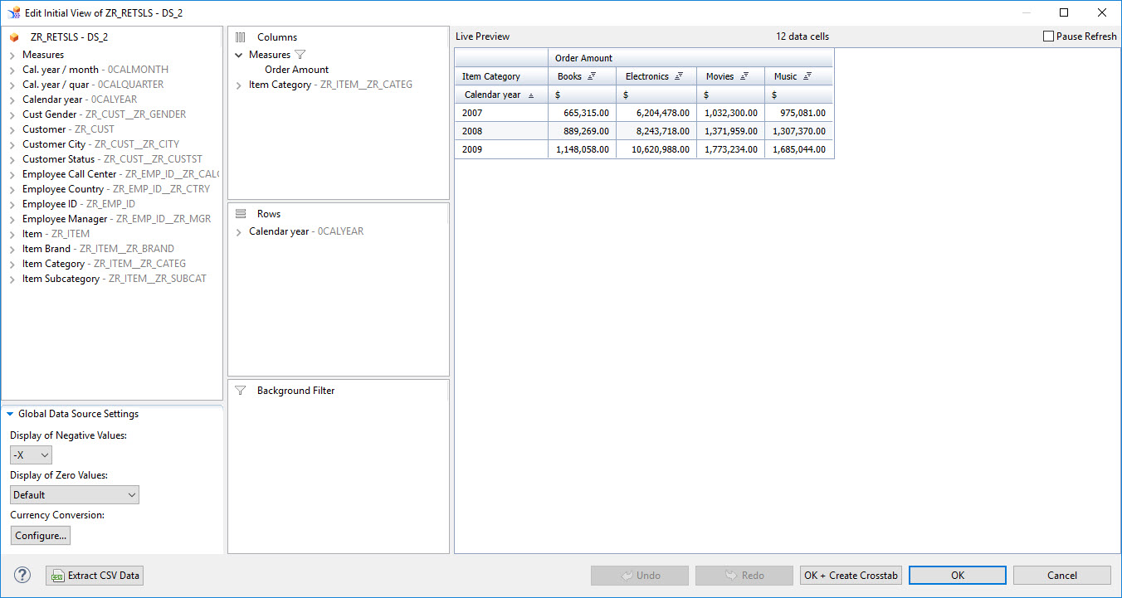
Task: Click sort icon beside Music header
Action: click(x=807, y=76)
